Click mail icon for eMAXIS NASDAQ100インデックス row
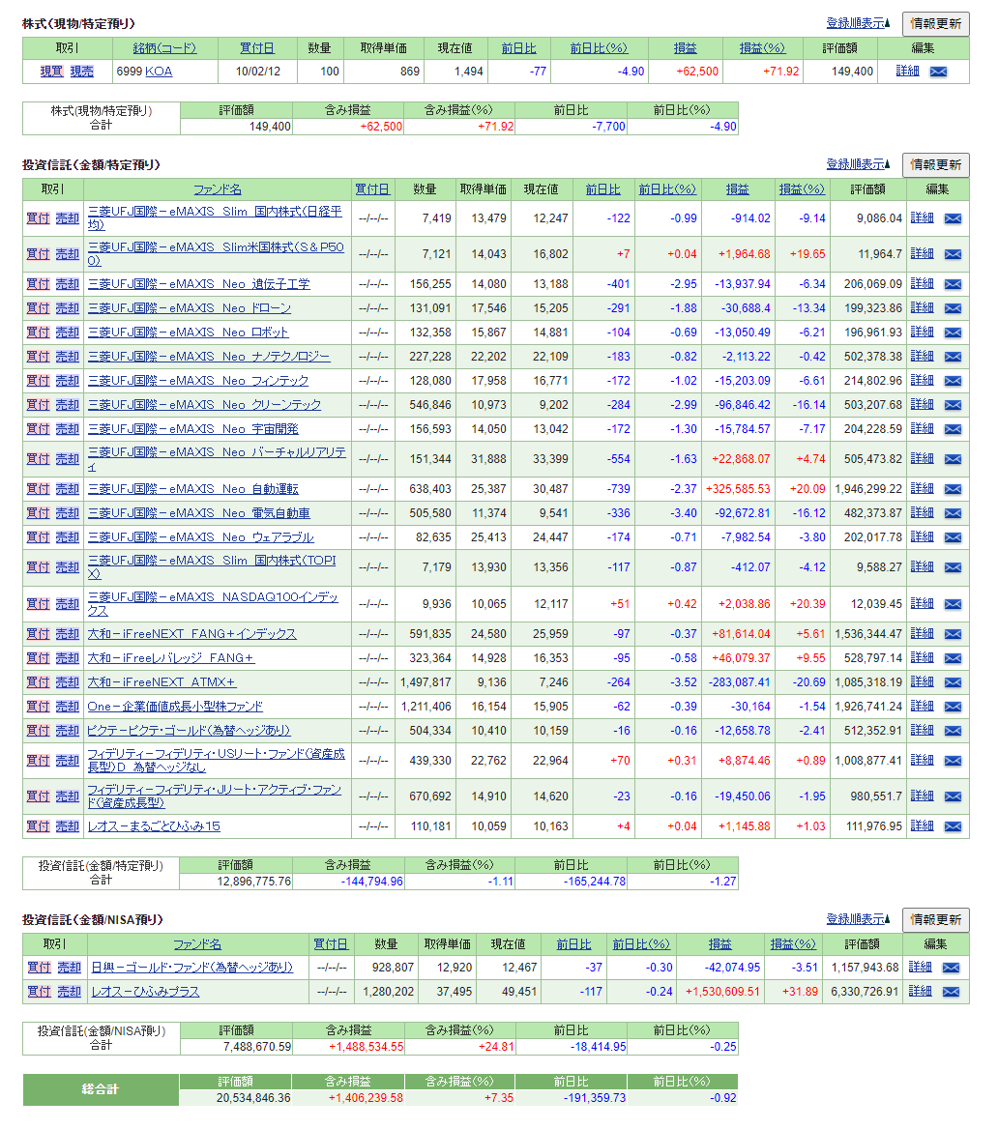998x1129 pixels. coord(953,604)
